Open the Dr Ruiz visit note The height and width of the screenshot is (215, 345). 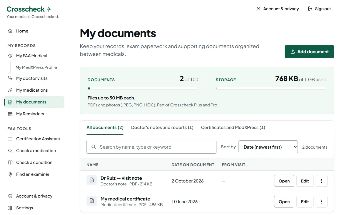(284, 181)
